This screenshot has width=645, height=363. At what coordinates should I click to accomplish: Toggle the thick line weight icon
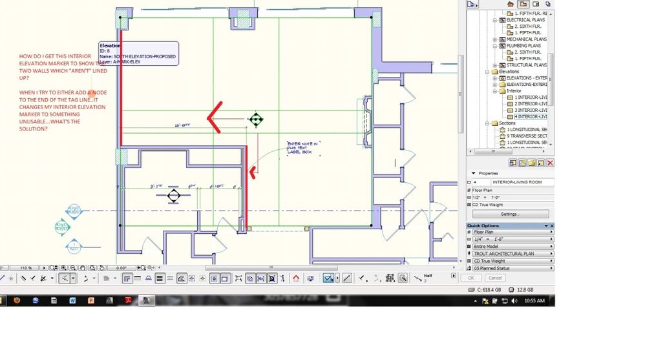[160, 278]
